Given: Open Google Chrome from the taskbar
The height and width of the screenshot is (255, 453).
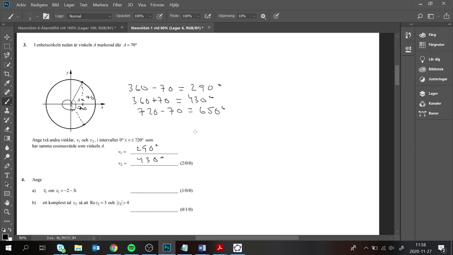Looking at the screenshot, I should click(x=114, y=248).
